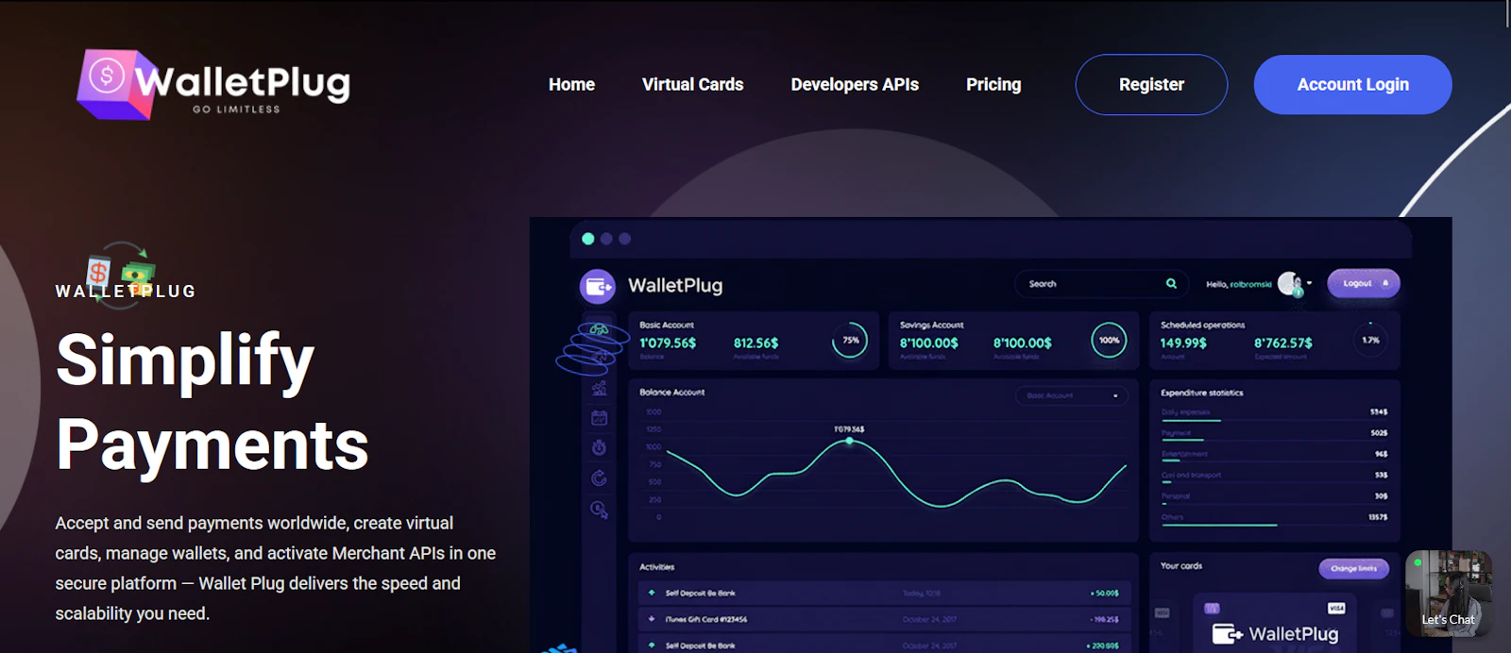Viewport: 1511px width, 653px height.
Task: Click the 'Your cards' heading
Action: [1180, 566]
